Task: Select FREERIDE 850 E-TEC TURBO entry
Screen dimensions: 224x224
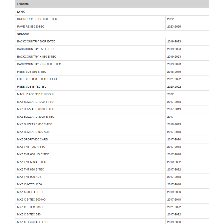Action: [x=37, y=79]
